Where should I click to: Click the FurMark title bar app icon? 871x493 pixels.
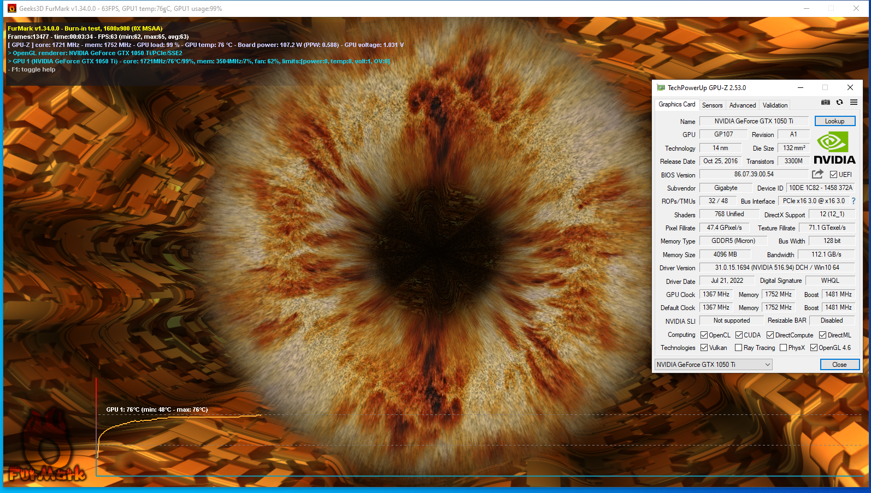[x=11, y=8]
